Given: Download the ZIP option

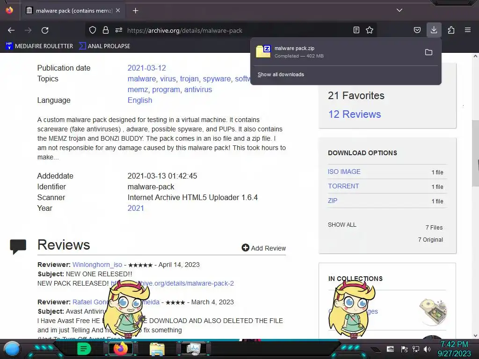Looking at the screenshot, I should (x=333, y=201).
